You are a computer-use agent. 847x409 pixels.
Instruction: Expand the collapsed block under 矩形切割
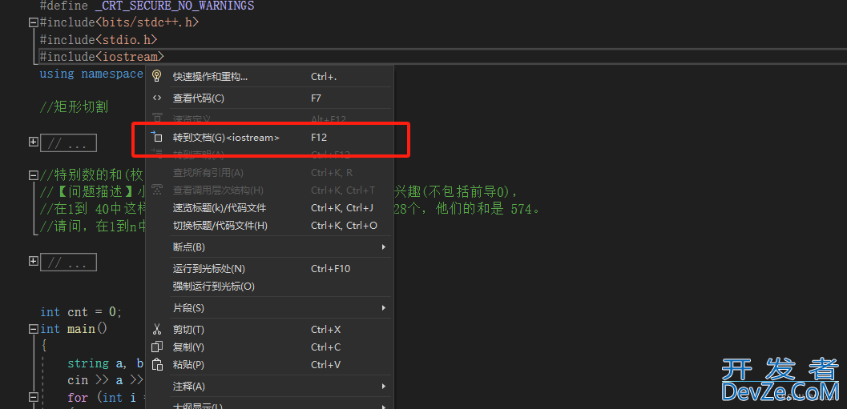34,142
